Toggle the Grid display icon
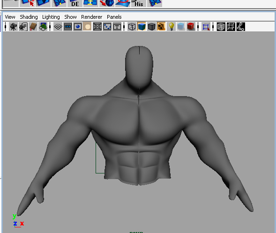The width and height of the screenshot is (276, 233). tap(58, 27)
